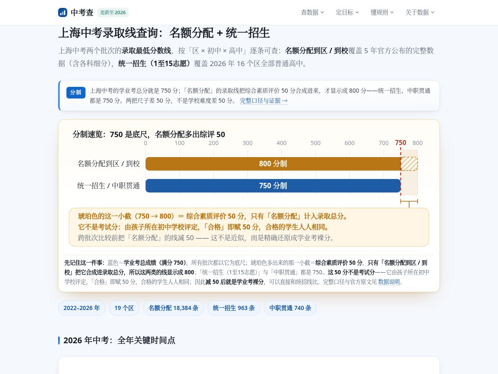Click the amber note starting 琥珀色的这一小截
Viewport: 498px width, 374px height.
click(249, 227)
